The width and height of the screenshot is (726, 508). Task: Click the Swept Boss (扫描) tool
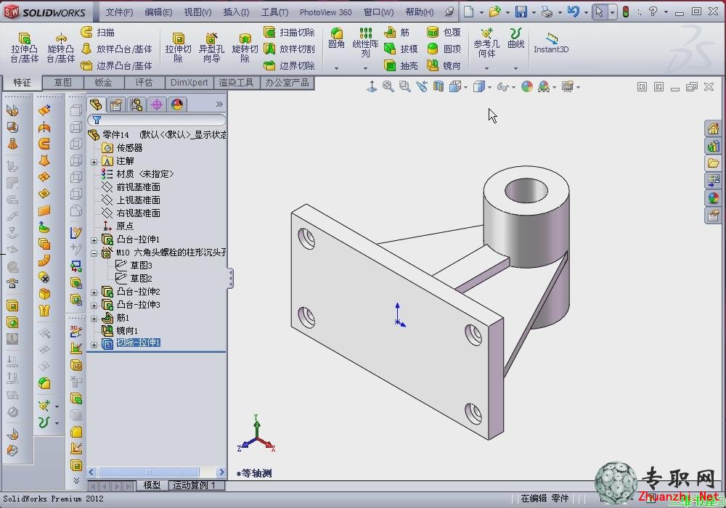[x=98, y=32]
